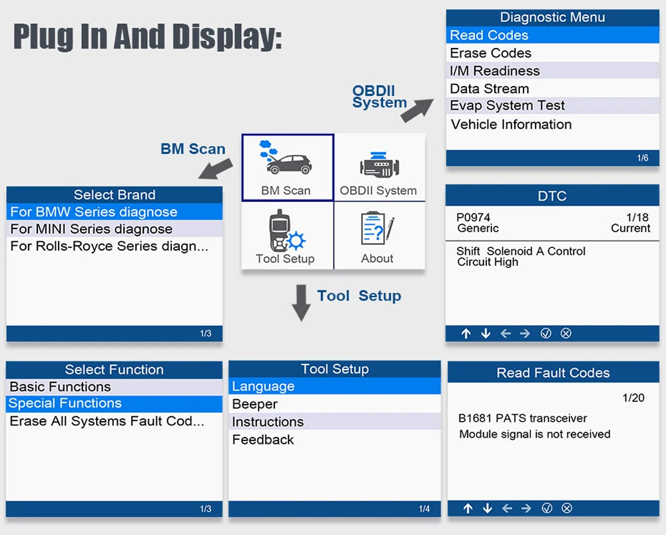Screen dimensions: 666x535
Task: Choose For Rolls-Royce Series diagnose row
Action: (115, 246)
